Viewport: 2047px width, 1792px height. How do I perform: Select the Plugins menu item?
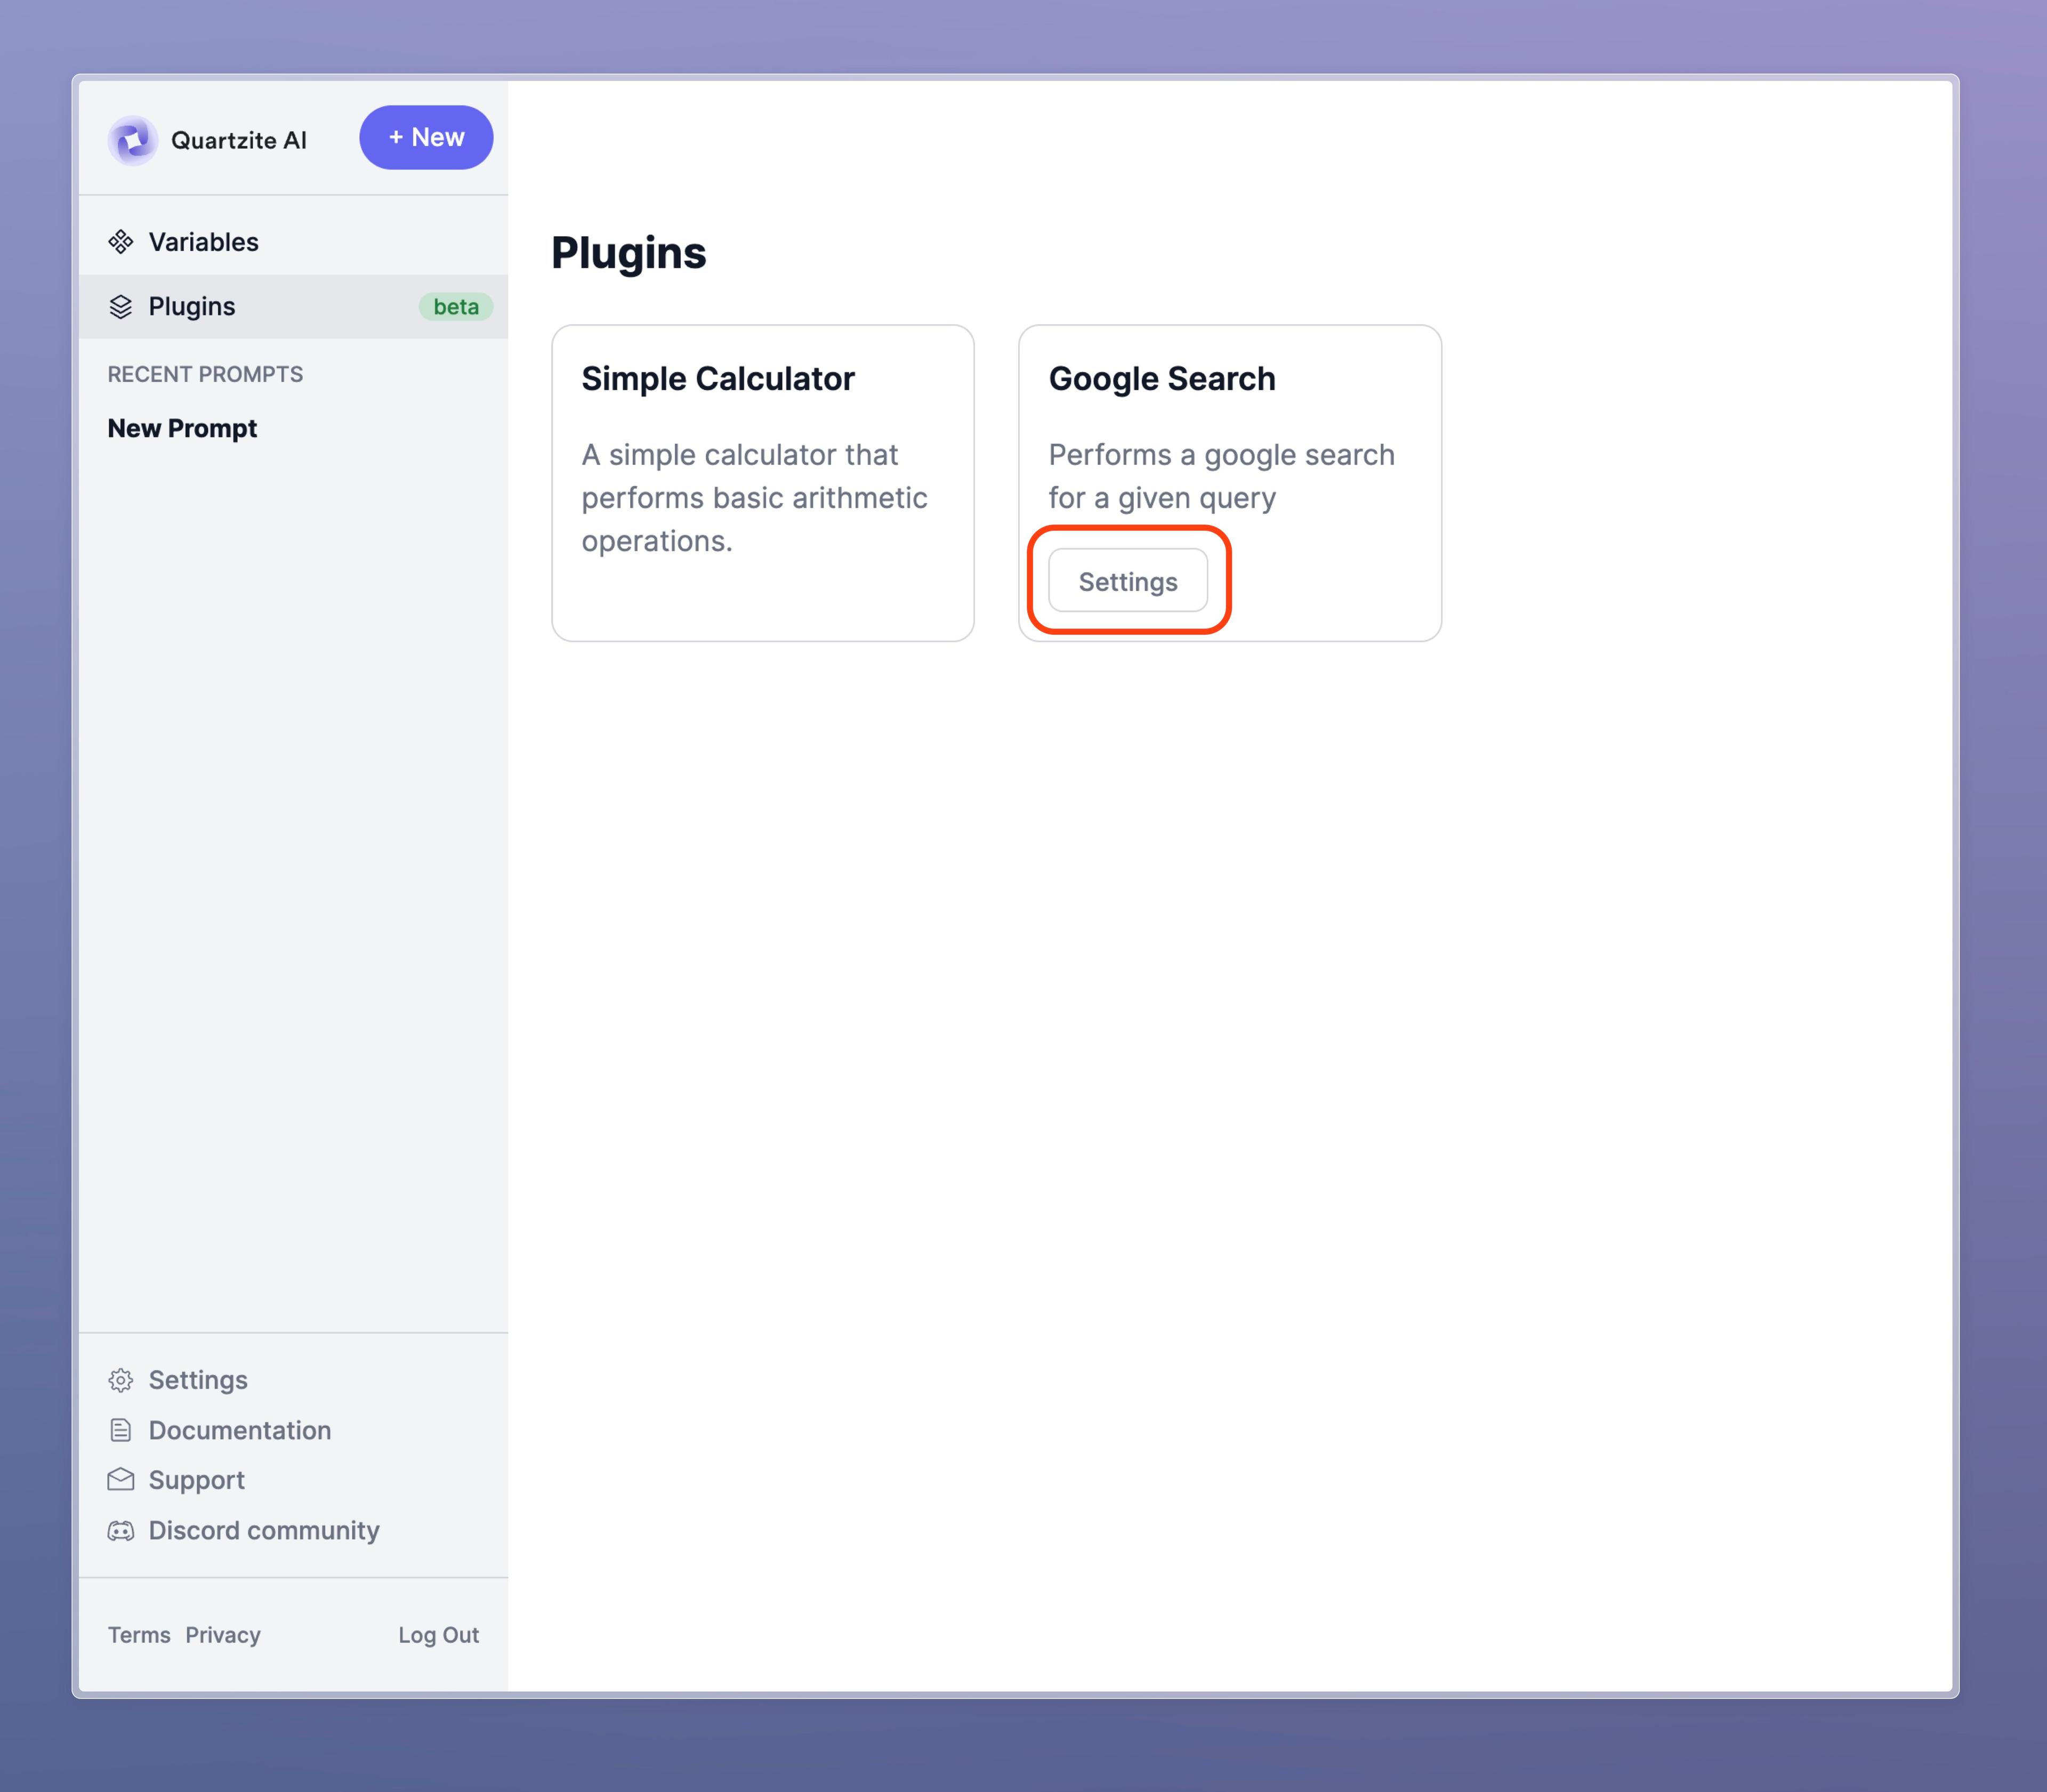tap(191, 306)
